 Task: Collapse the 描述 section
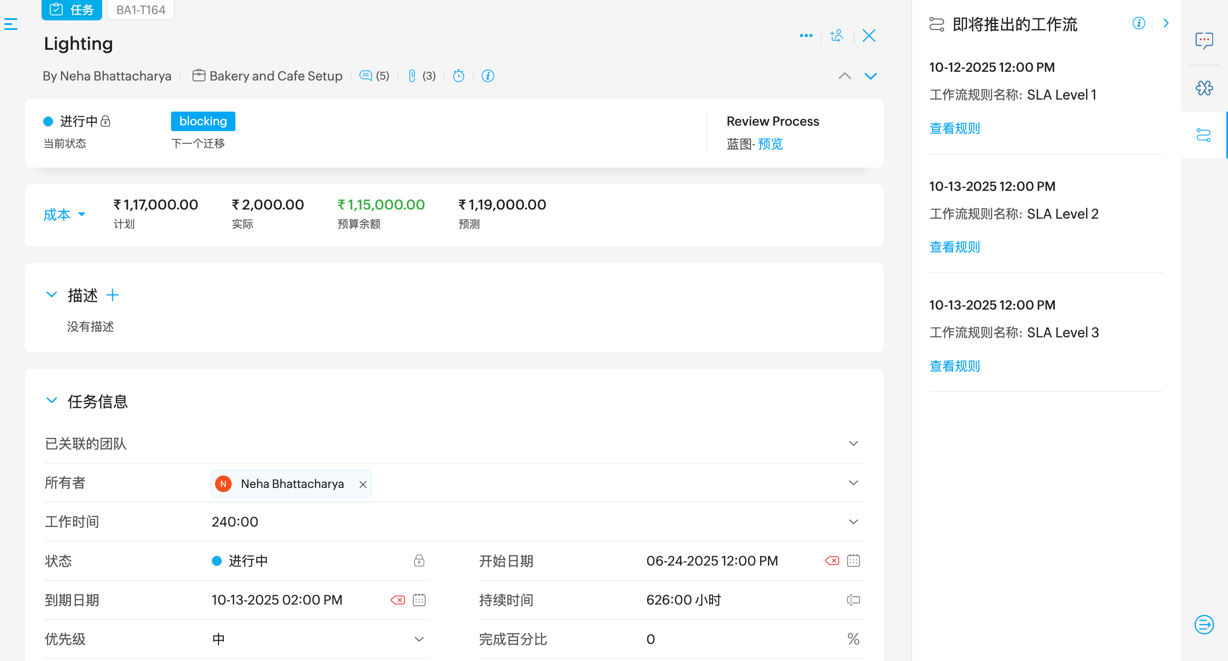point(51,295)
